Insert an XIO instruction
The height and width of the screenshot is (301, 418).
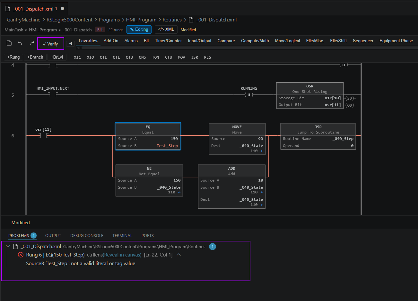[x=91, y=57]
